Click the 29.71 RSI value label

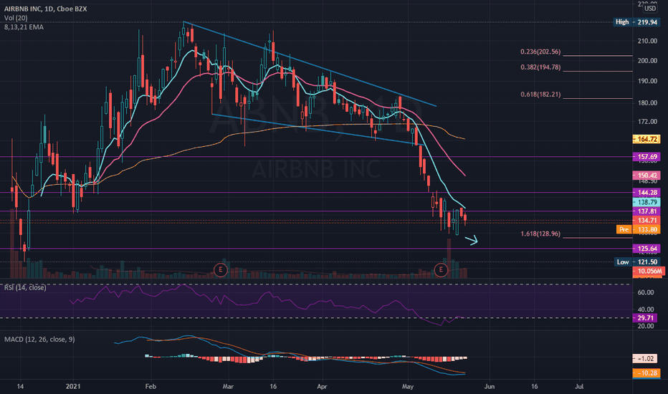click(x=645, y=318)
